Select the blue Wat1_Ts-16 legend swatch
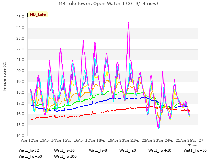This screenshot has height=163, width=218. [x=49, y=151]
